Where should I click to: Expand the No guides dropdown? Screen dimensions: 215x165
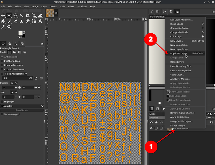[22, 106]
